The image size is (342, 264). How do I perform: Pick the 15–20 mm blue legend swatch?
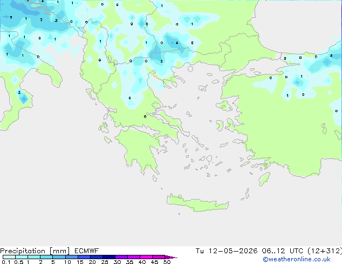[84, 257]
